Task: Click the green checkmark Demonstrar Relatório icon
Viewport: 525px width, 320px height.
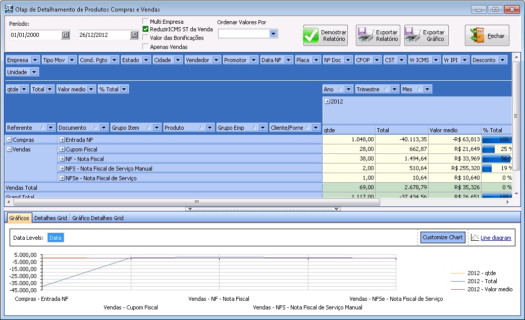Action: 311,36
